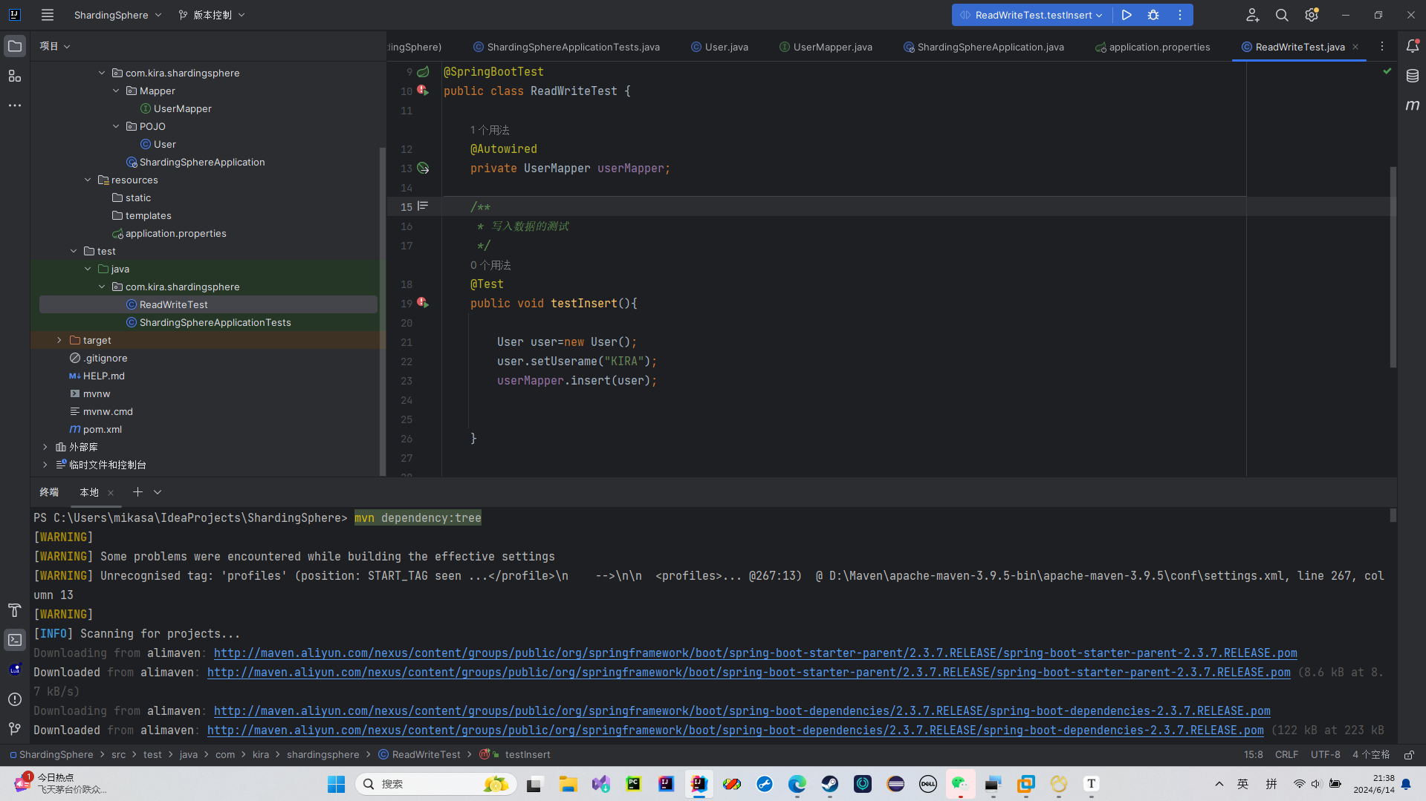Click the Spring gutter icon near @SpringBootTest
1426x801 pixels.
point(423,72)
